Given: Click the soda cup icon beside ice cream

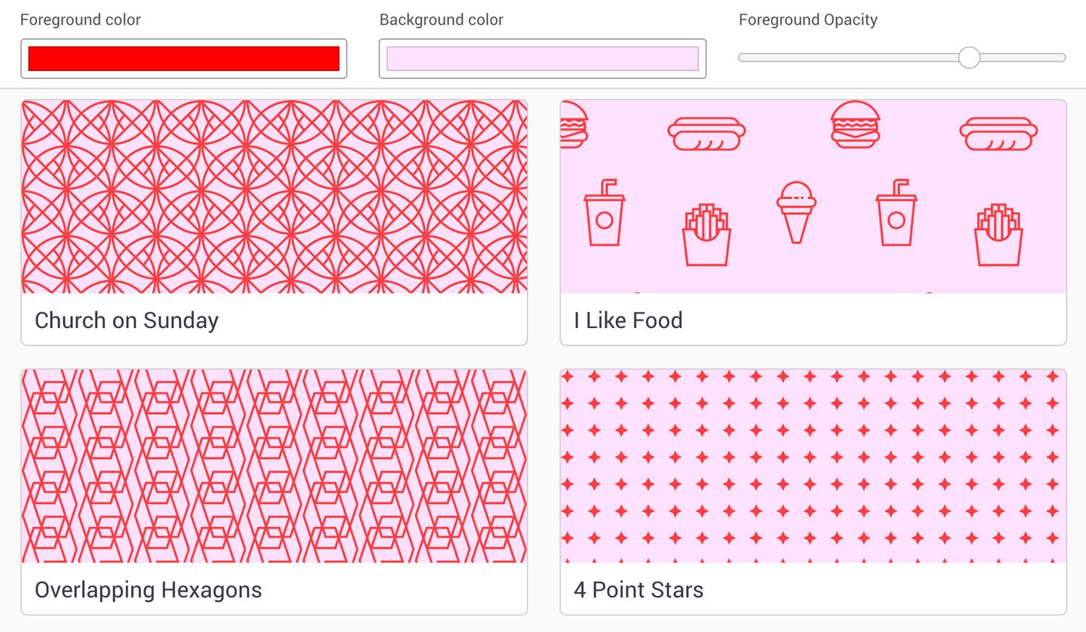Looking at the screenshot, I should 896,213.
